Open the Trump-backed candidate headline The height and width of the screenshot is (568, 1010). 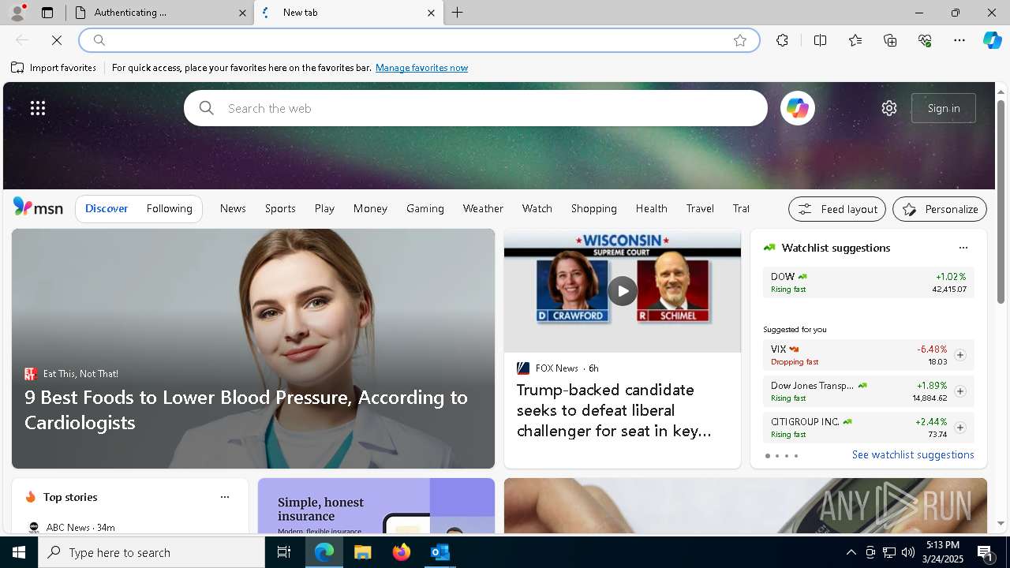(615, 410)
